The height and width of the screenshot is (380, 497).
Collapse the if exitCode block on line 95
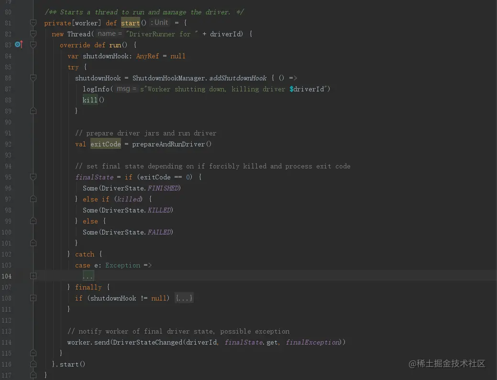pyautogui.click(x=33, y=177)
